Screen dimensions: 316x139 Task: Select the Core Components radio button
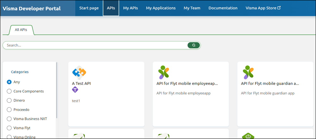(x=9, y=91)
